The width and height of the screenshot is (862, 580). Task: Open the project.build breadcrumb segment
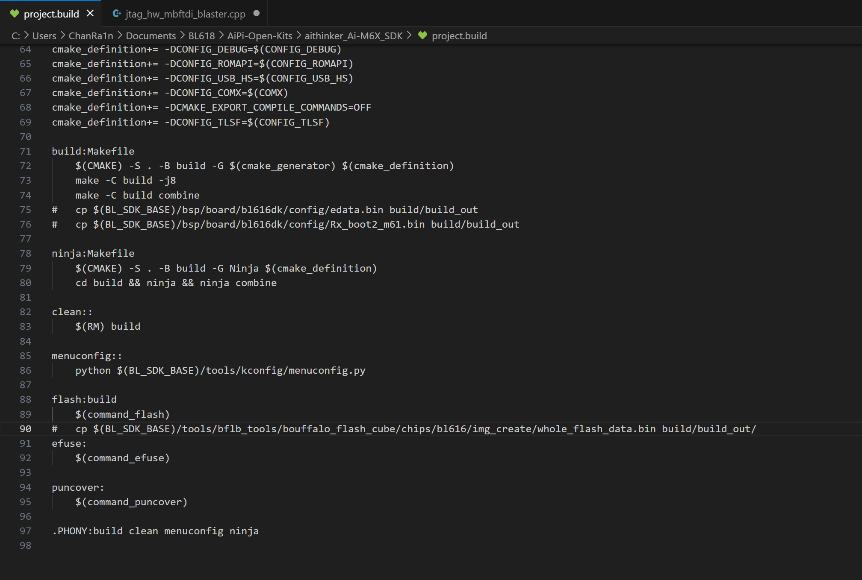(459, 36)
